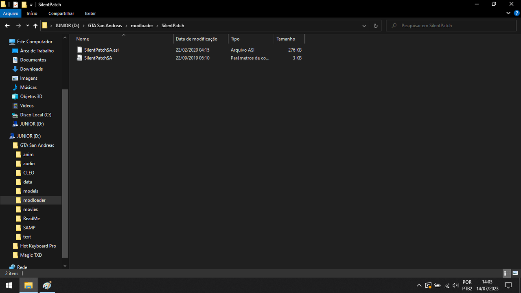Click JUNIOR (D:) in address bar
Screen dimensions: 521x293
(x=67, y=25)
